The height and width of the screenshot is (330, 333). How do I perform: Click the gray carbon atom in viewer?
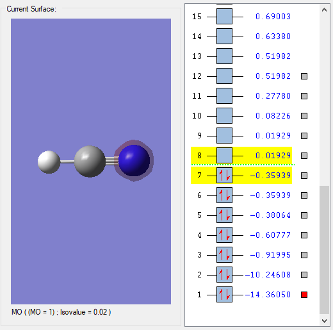pos(90,161)
